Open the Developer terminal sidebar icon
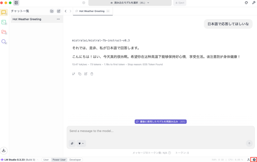The width and height of the screenshot is (257, 162). pos(4,22)
